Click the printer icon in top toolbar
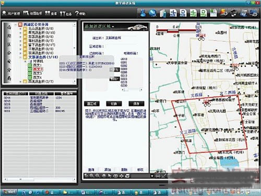 [x=233, y=13]
